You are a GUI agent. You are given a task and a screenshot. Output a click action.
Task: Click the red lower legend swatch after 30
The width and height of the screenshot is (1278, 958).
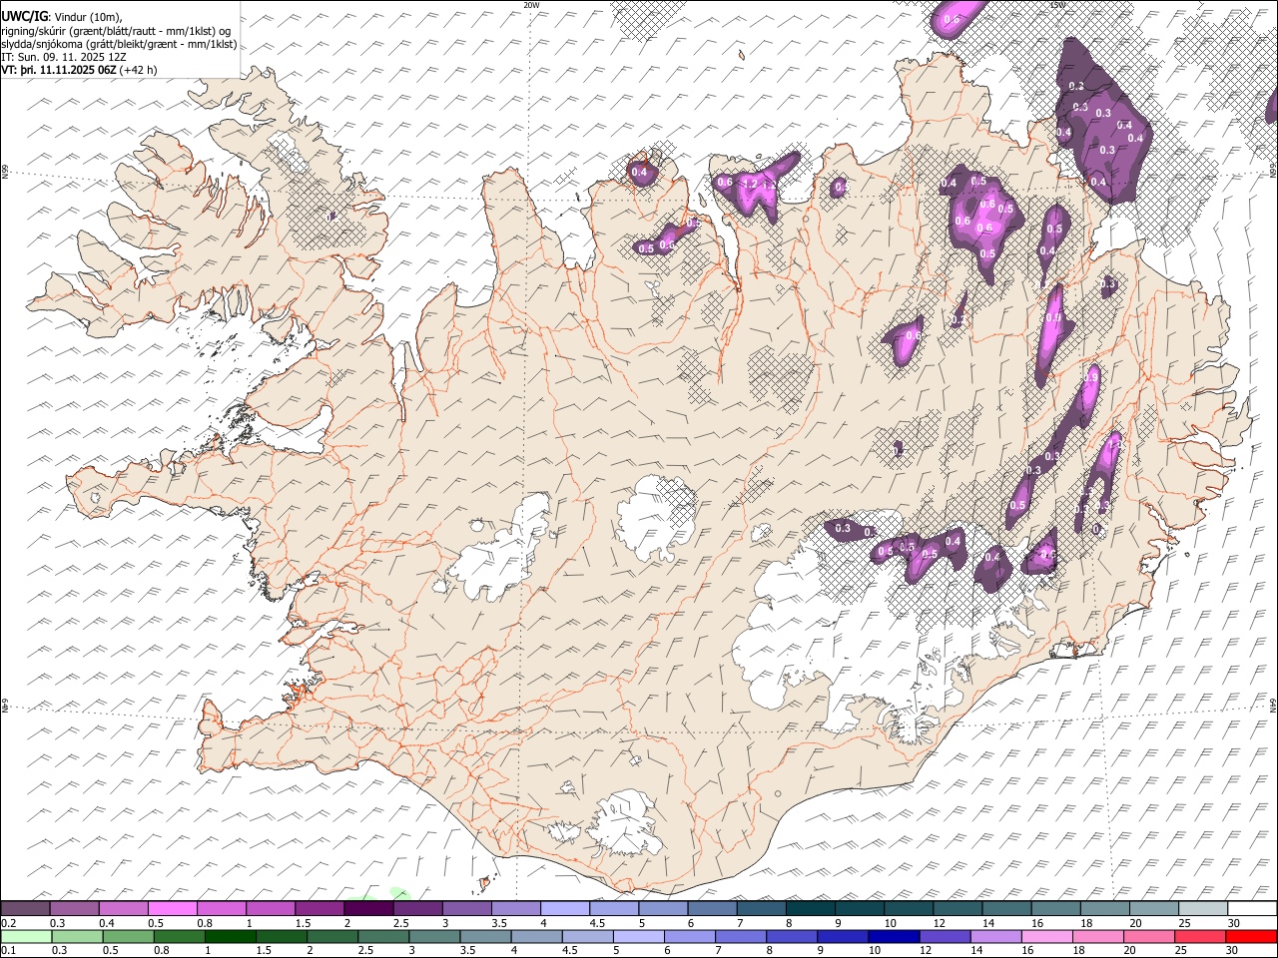point(1250,936)
